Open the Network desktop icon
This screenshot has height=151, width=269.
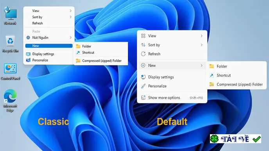point(11,16)
